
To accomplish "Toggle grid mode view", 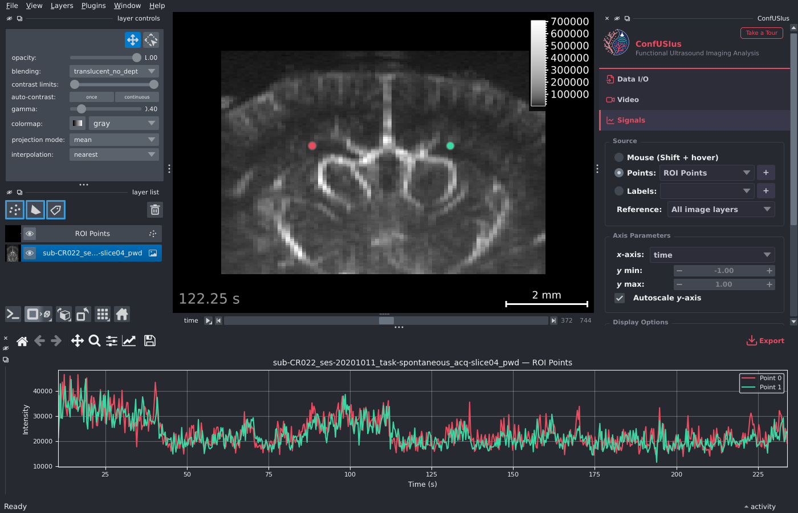I will [103, 314].
